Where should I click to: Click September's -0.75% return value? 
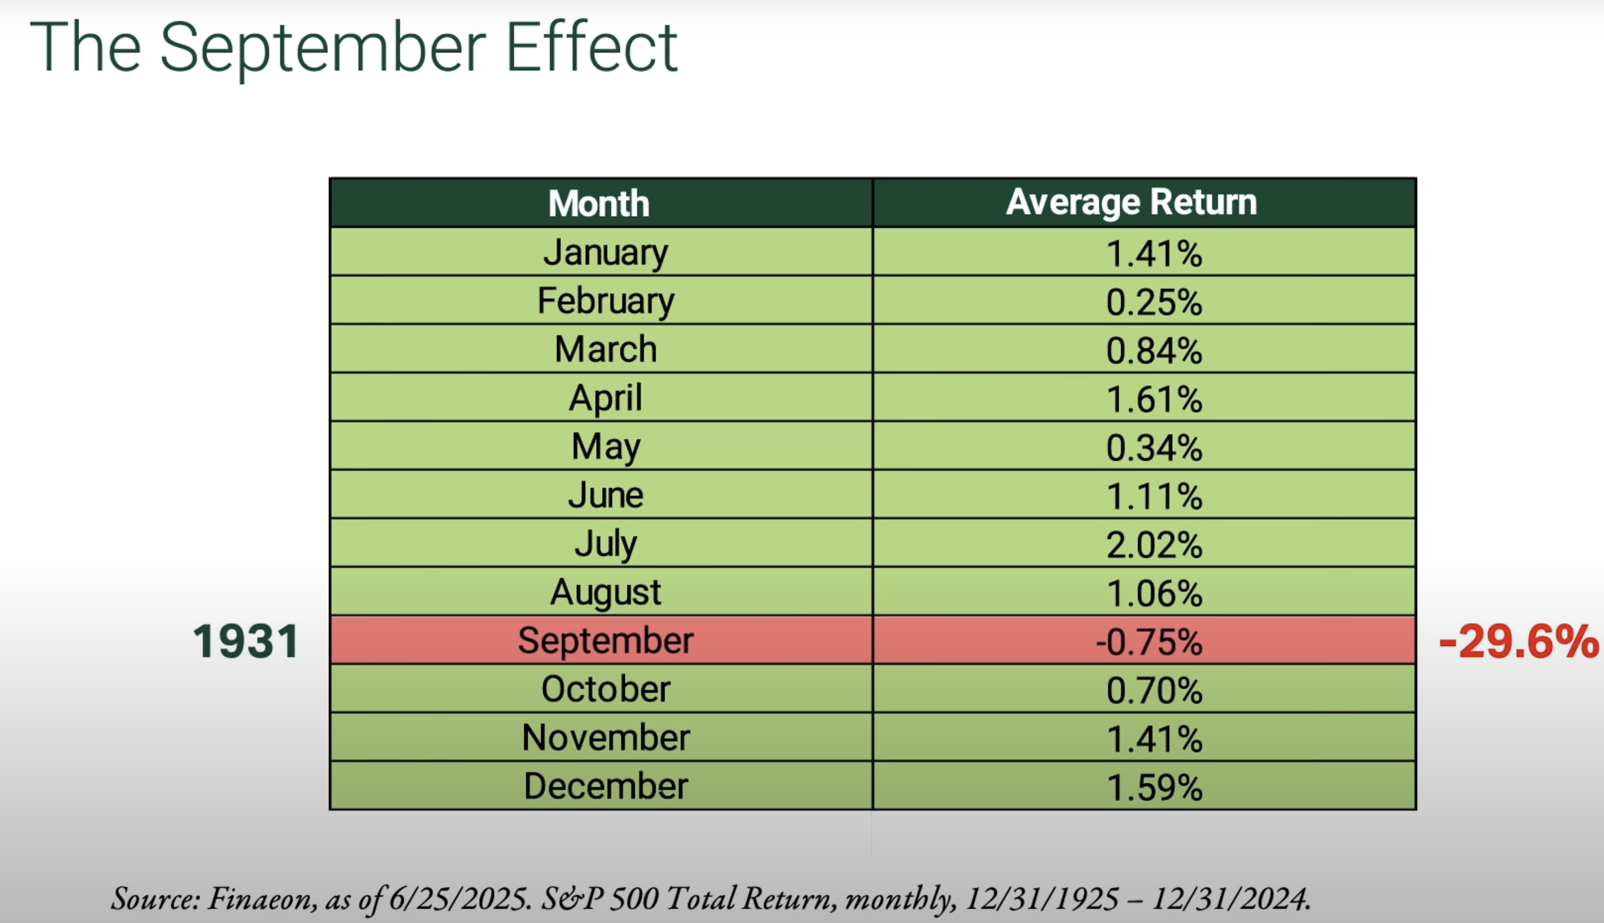(1149, 642)
